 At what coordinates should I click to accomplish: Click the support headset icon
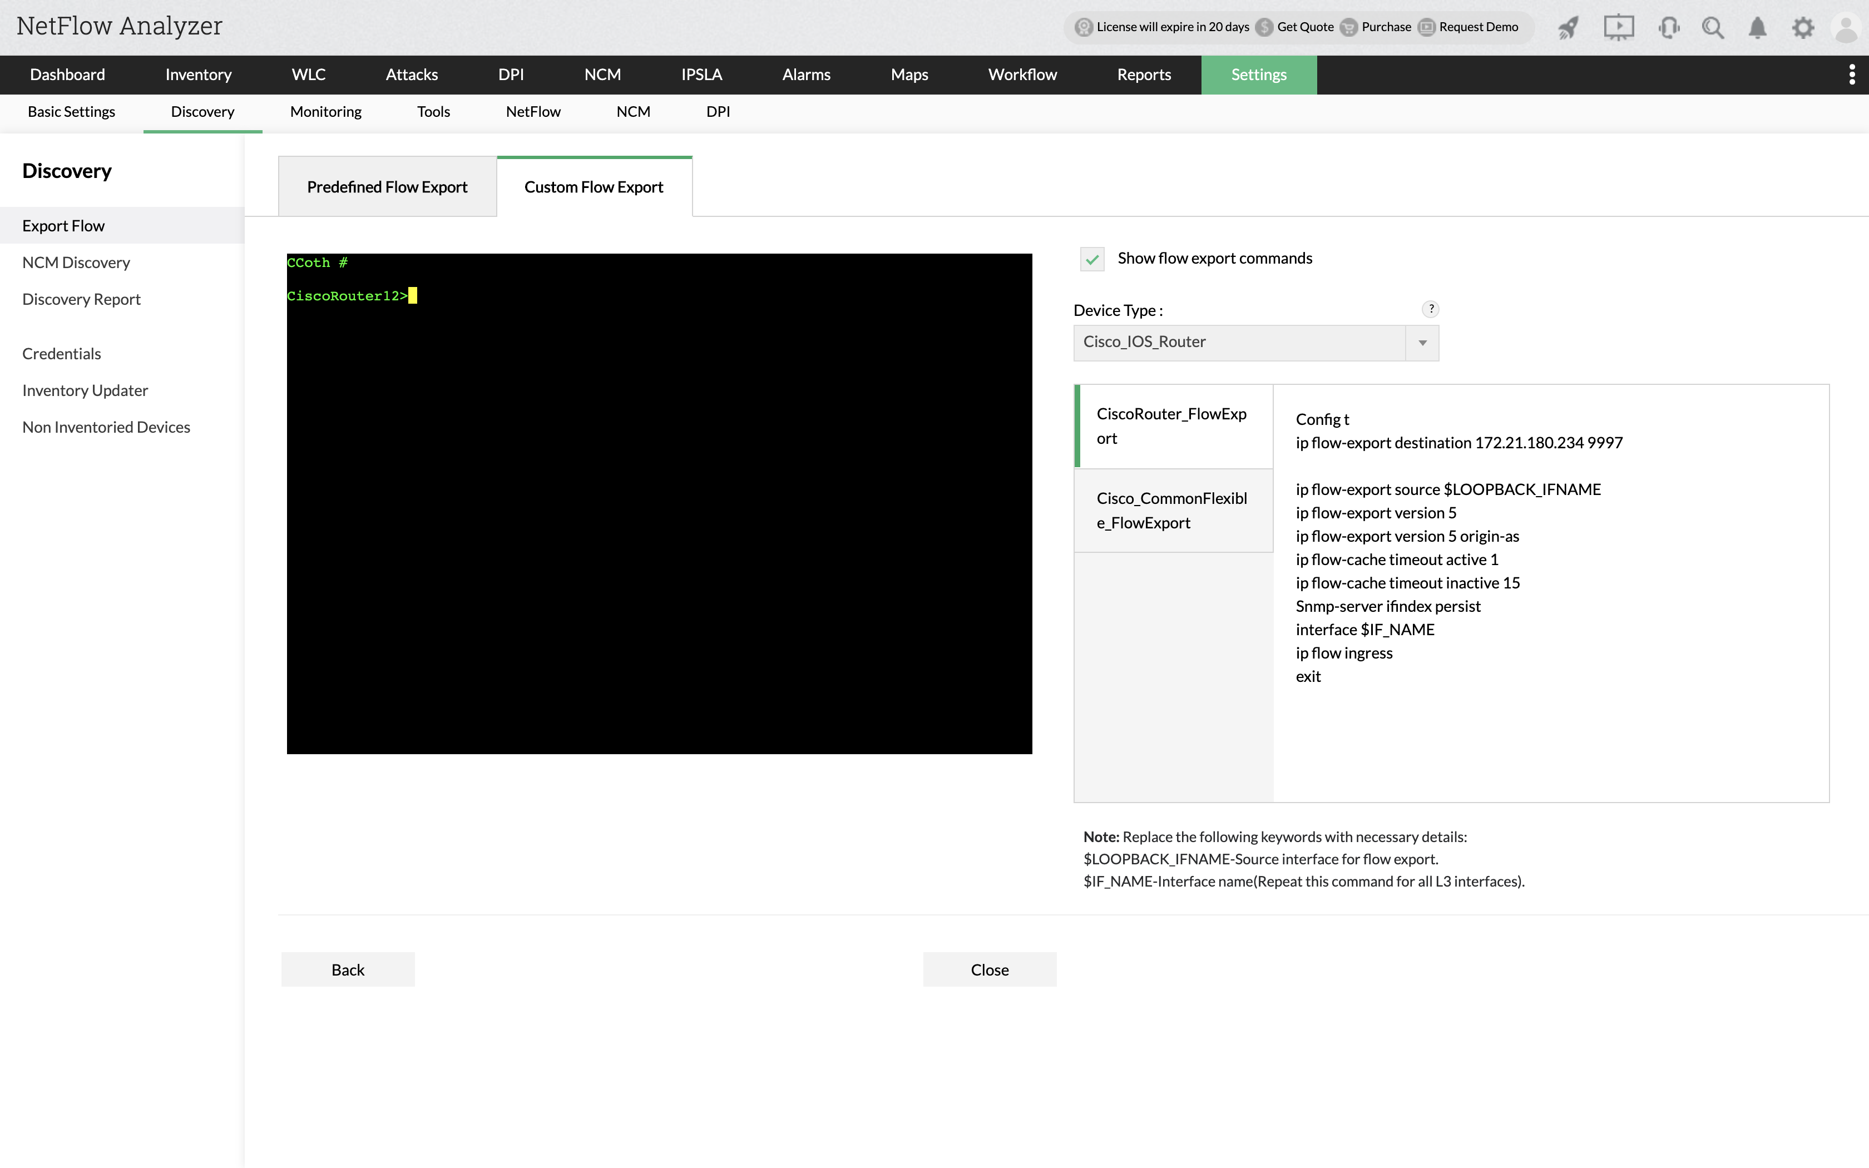pyautogui.click(x=1668, y=28)
